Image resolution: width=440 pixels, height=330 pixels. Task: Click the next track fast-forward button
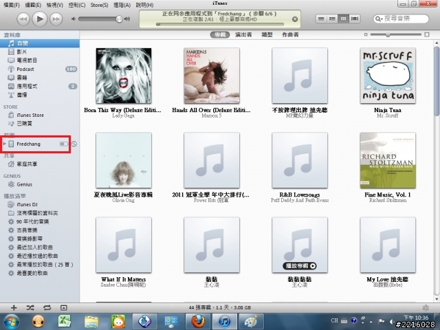coord(56,19)
